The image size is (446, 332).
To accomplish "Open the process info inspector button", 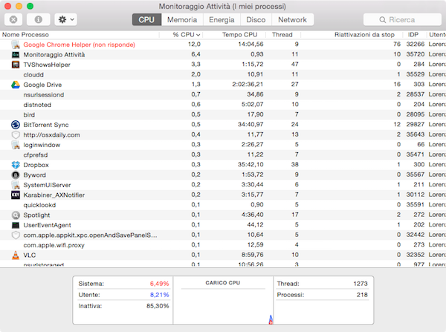I will (39, 19).
